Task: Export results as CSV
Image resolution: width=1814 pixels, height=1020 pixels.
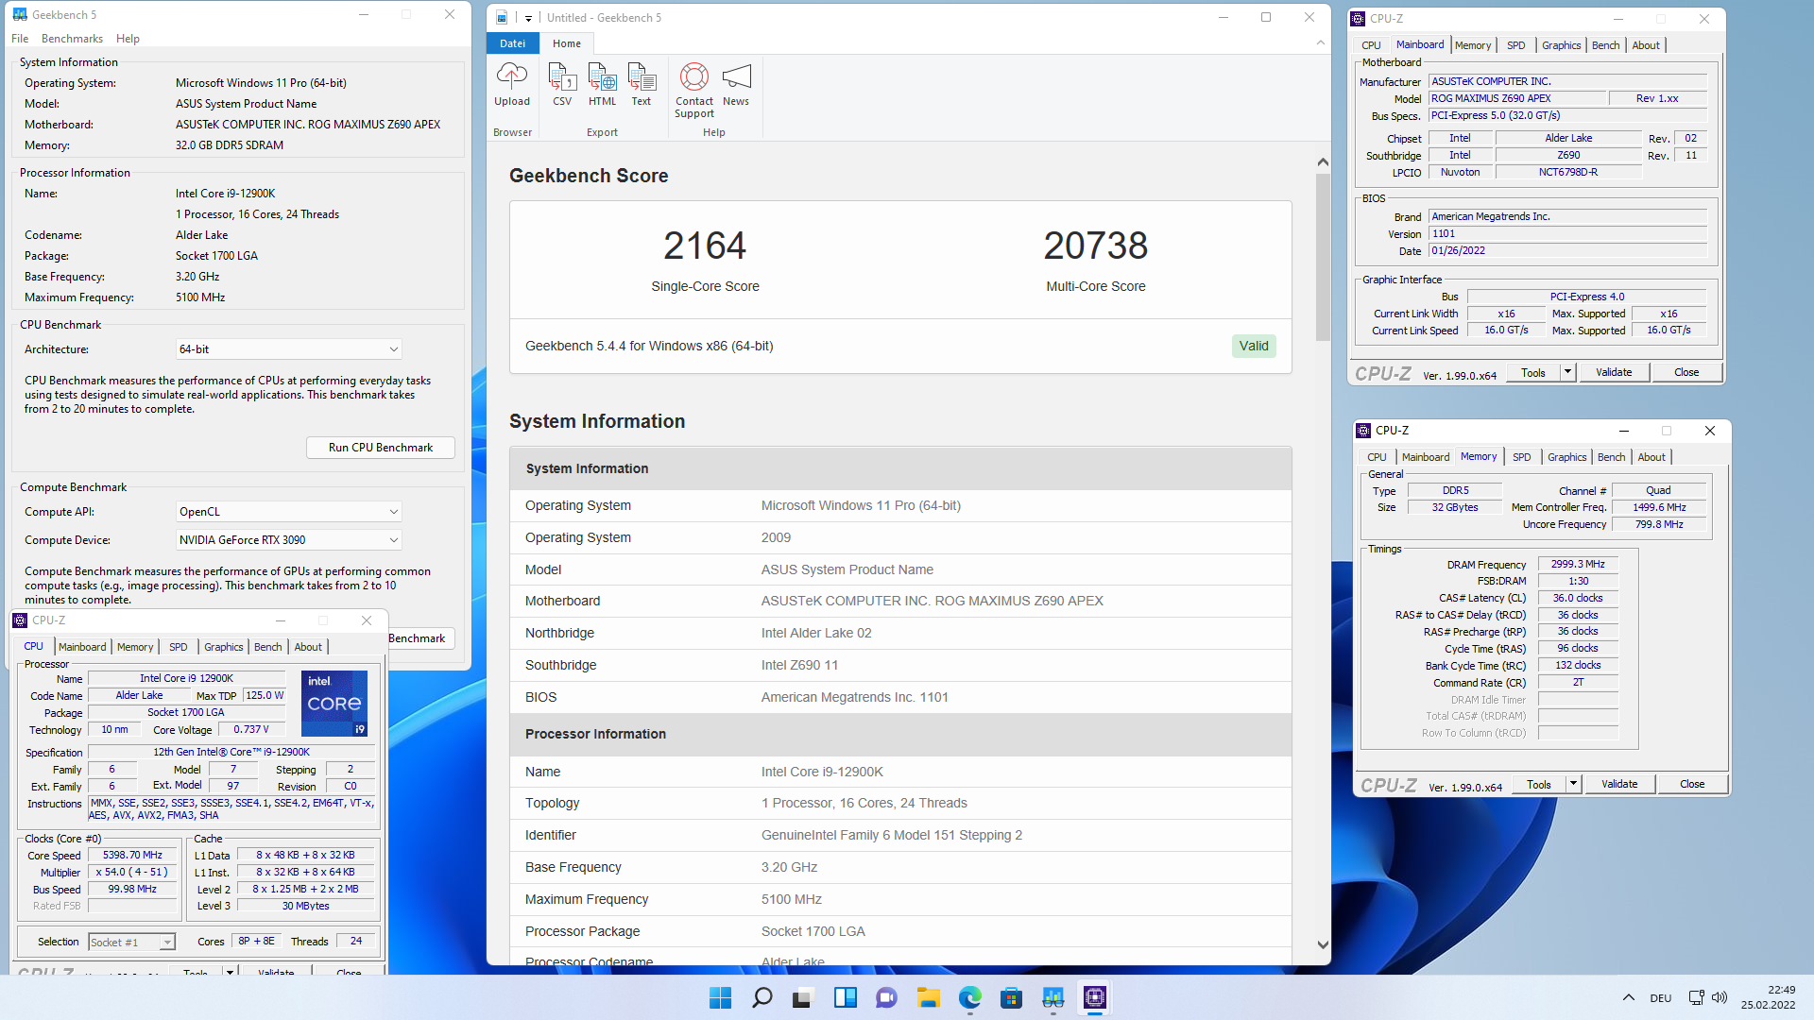Action: click(x=562, y=84)
